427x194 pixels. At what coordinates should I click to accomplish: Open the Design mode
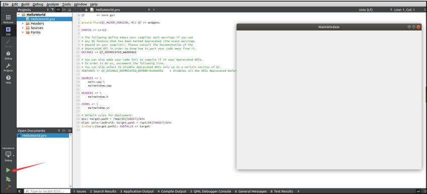8,43
